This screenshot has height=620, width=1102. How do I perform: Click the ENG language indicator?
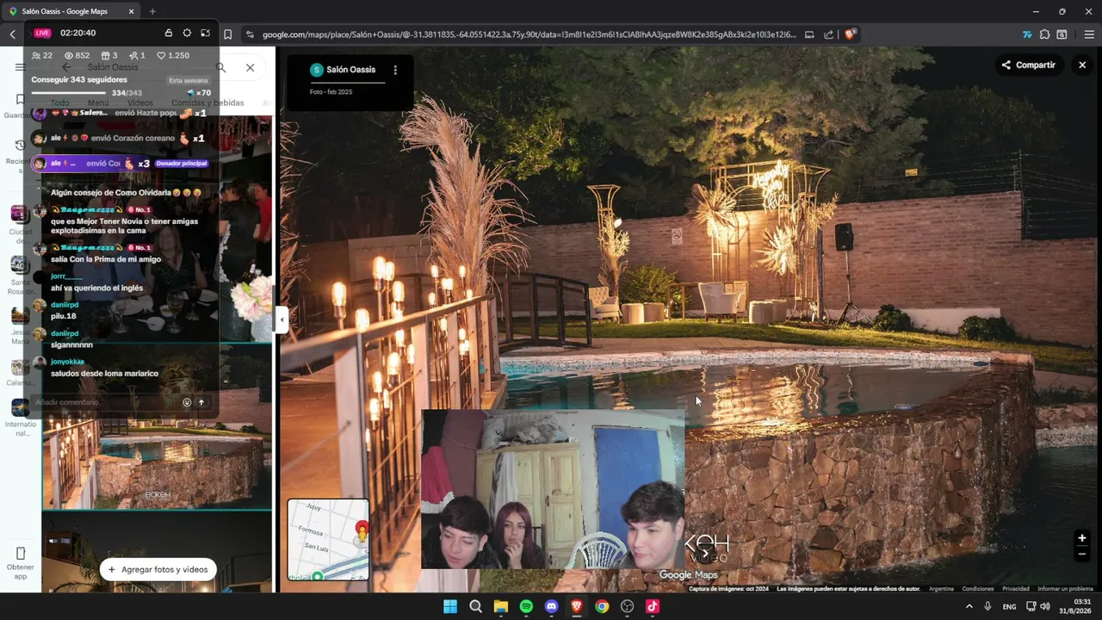pos(1009,607)
